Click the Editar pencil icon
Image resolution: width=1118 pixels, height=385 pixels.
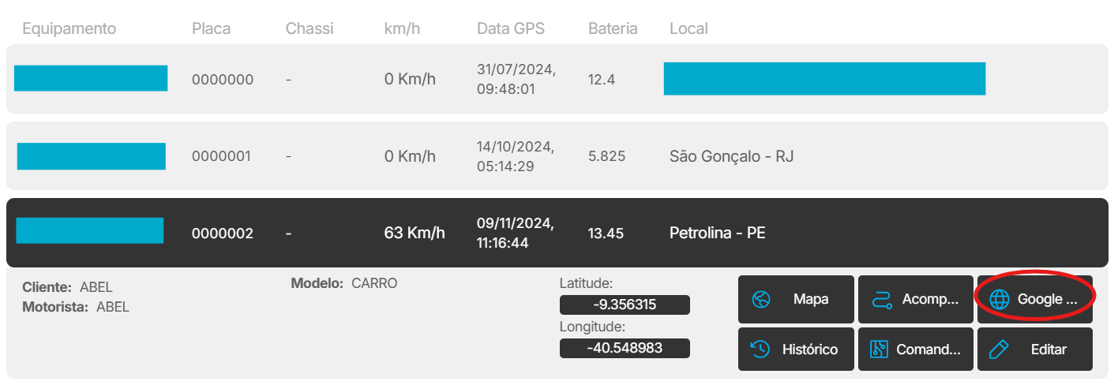coord(999,349)
